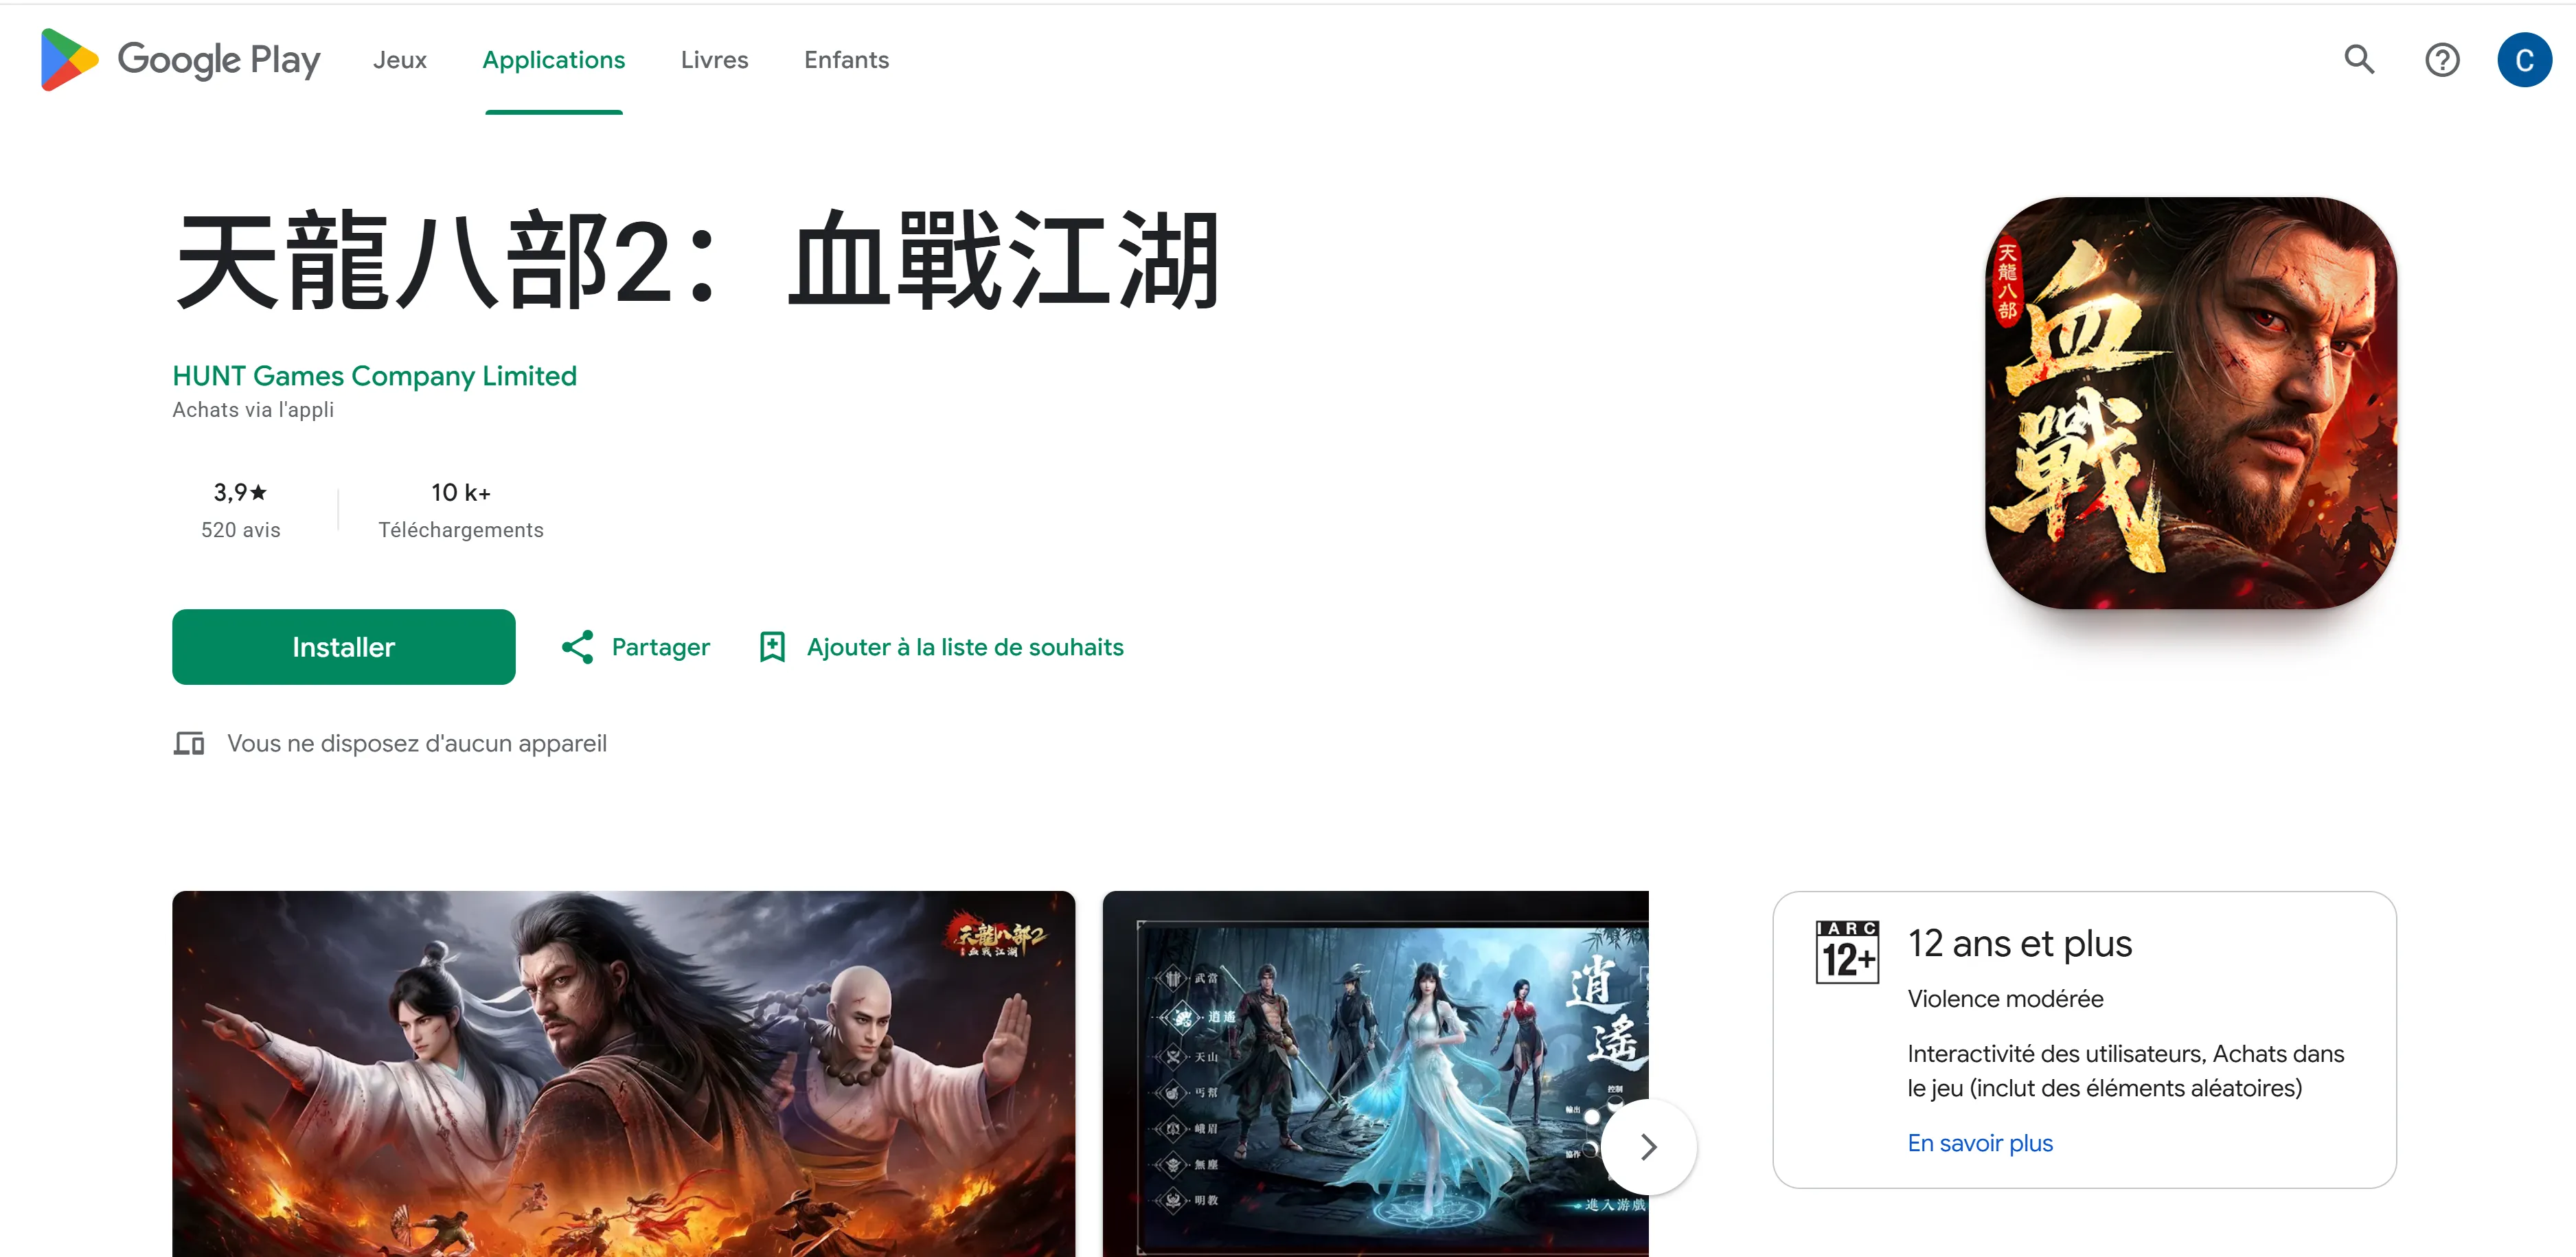
Task: Click the 10 k+ downloads figure
Action: coord(461,492)
